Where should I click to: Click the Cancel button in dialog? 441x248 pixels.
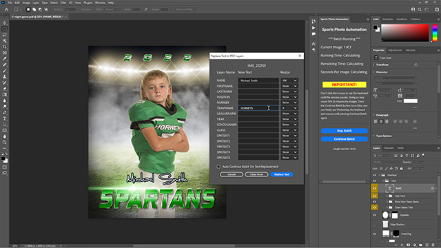232,174
